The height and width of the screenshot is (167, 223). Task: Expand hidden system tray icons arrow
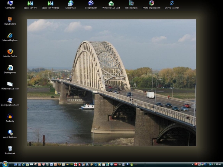tap(193, 164)
